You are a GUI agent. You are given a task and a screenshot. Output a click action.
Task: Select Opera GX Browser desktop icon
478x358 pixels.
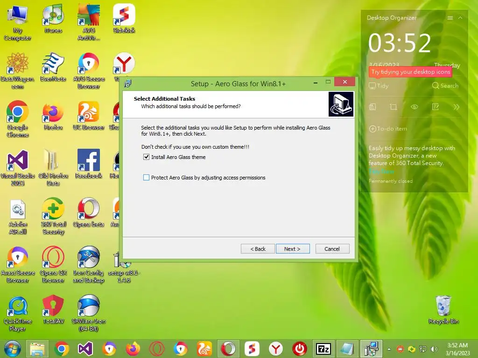53,265
